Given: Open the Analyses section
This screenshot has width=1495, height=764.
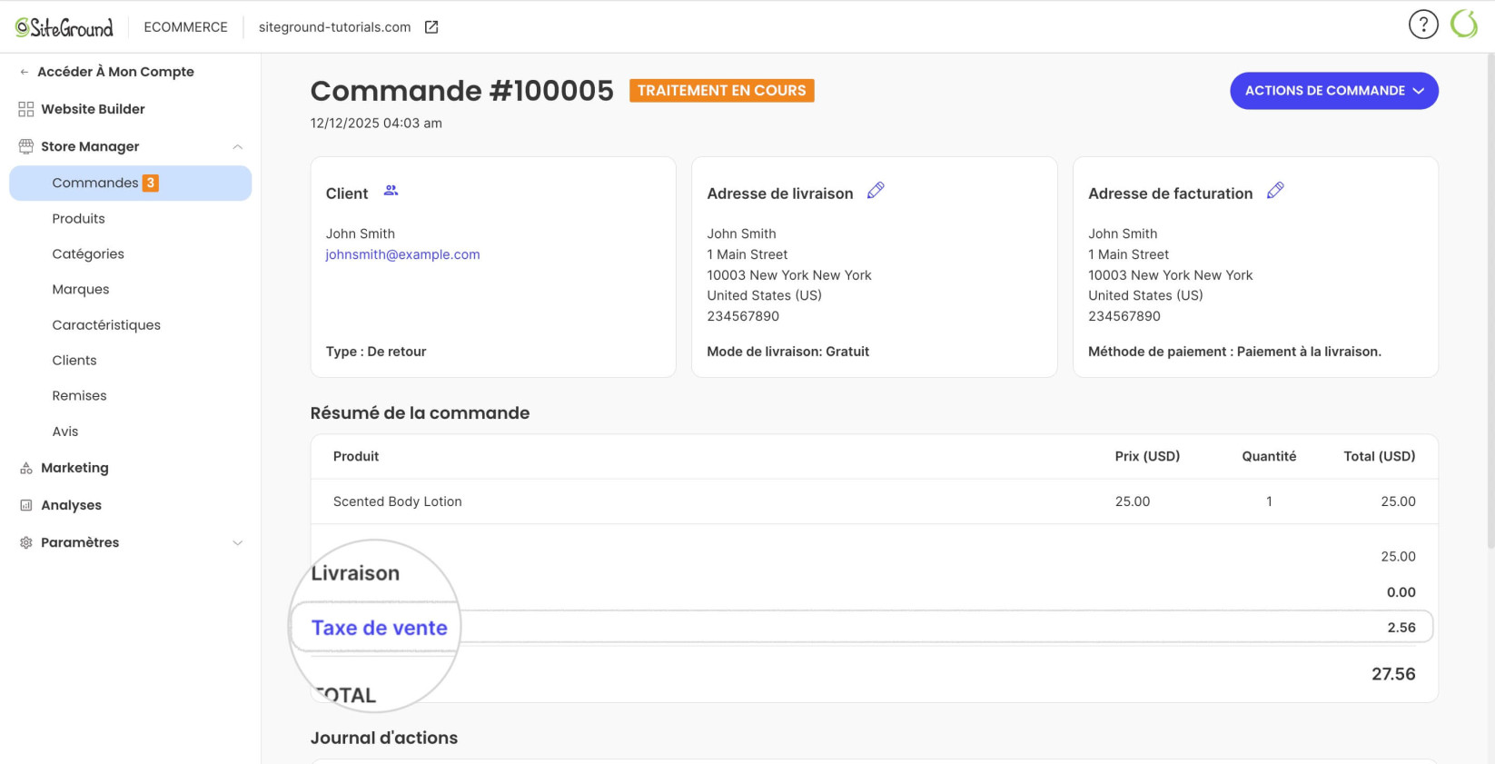Looking at the screenshot, I should click(x=71, y=505).
